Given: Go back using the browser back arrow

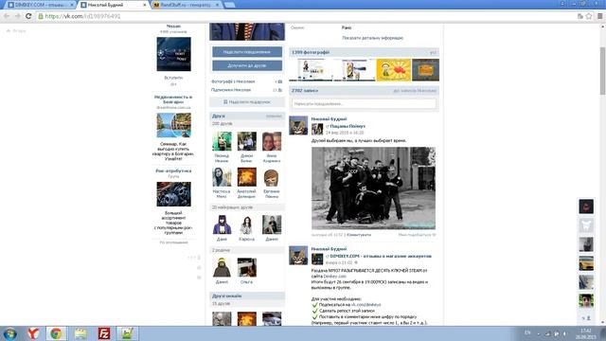Looking at the screenshot, I should 7,16.
